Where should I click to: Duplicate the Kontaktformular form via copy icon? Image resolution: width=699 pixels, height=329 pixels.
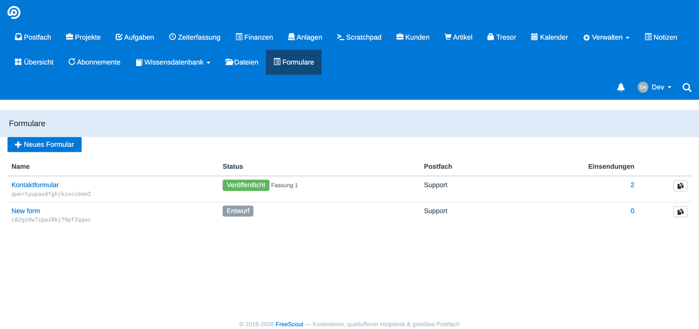[x=680, y=186]
